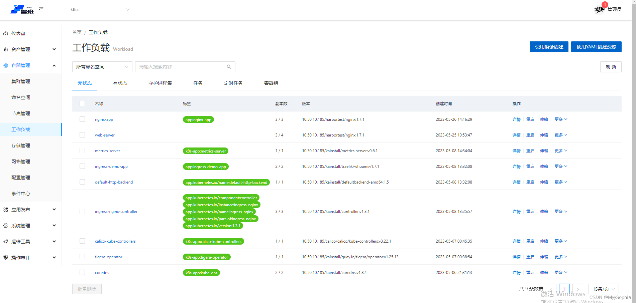Click 重启 for calico-kube-controllers
This screenshot has width=636, height=303.
530,241
